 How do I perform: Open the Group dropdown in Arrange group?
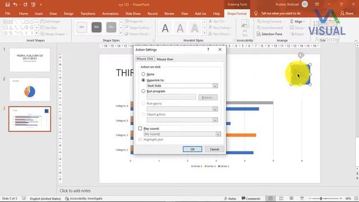(x=297, y=27)
